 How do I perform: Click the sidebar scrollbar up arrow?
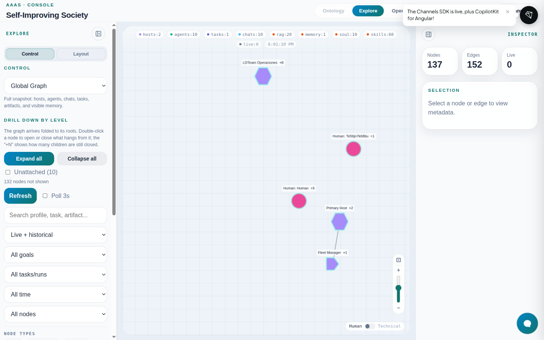(x=114, y=25)
